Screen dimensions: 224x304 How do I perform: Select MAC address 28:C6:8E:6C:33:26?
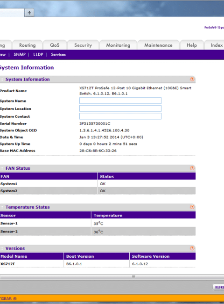point(98,151)
